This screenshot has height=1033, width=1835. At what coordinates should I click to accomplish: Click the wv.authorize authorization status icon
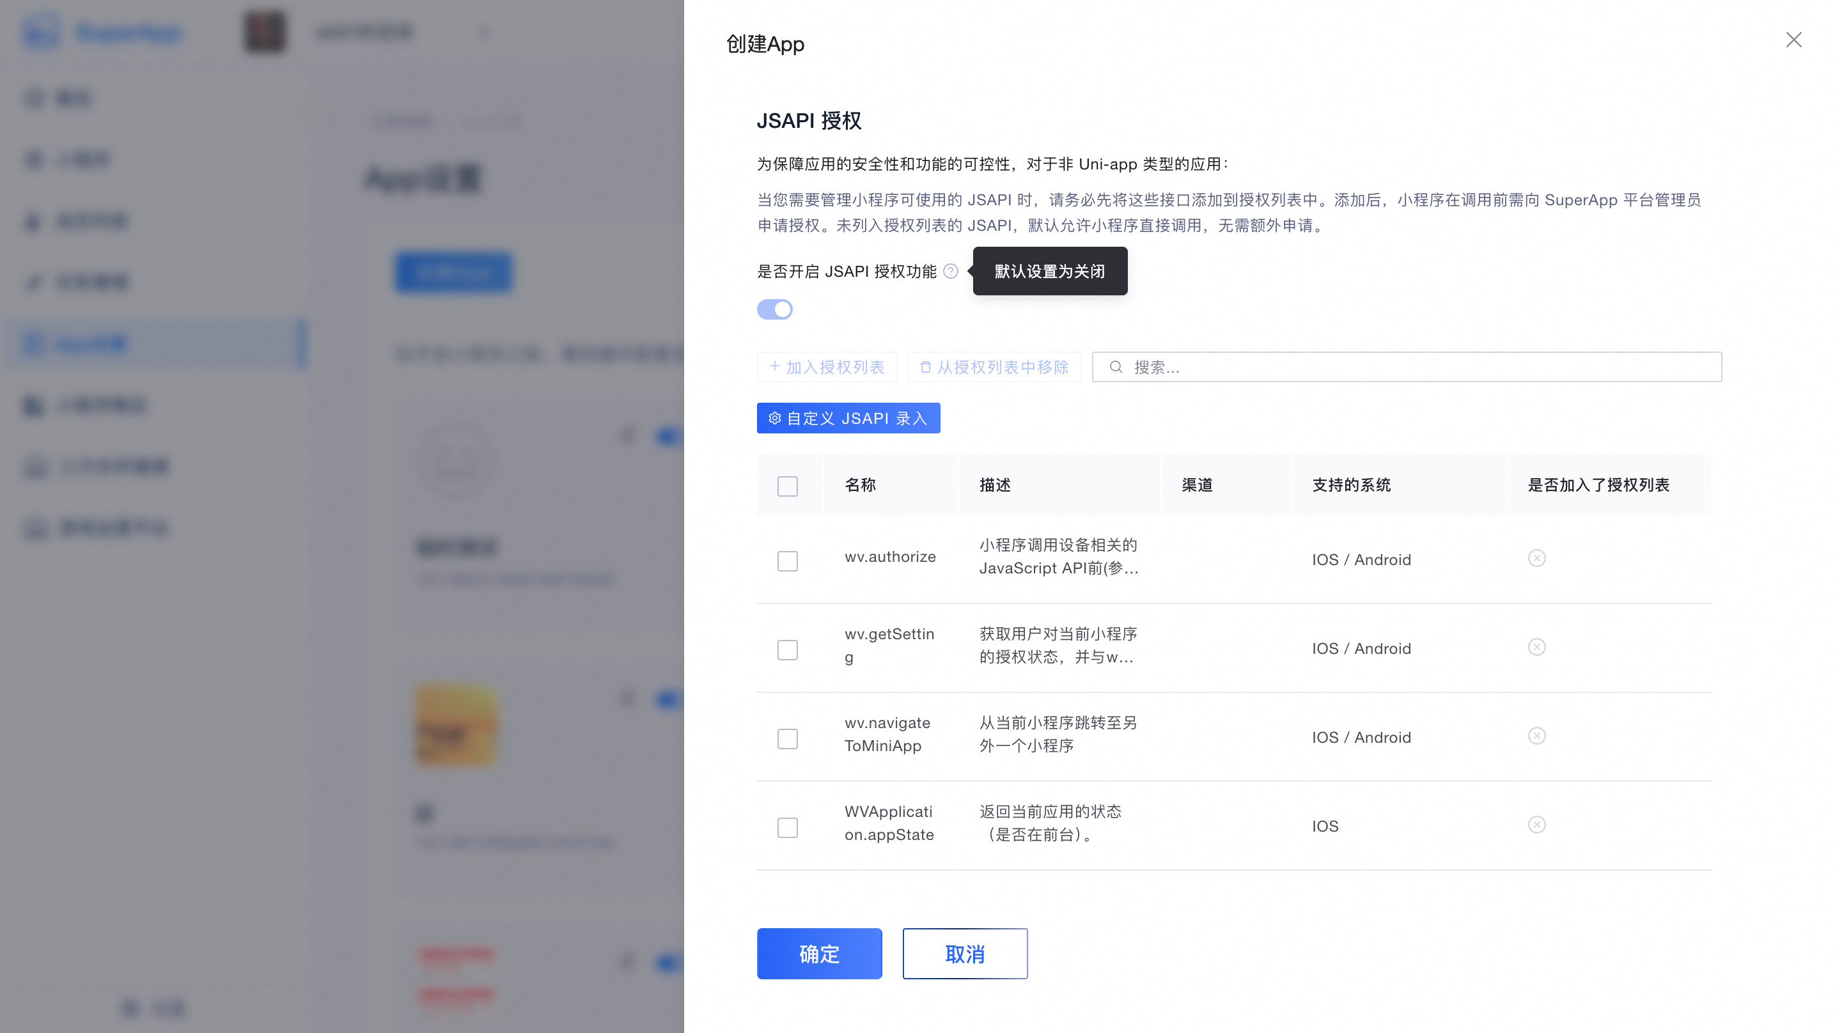[x=1536, y=559]
